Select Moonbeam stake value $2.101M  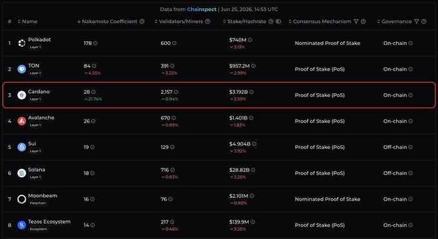click(238, 196)
